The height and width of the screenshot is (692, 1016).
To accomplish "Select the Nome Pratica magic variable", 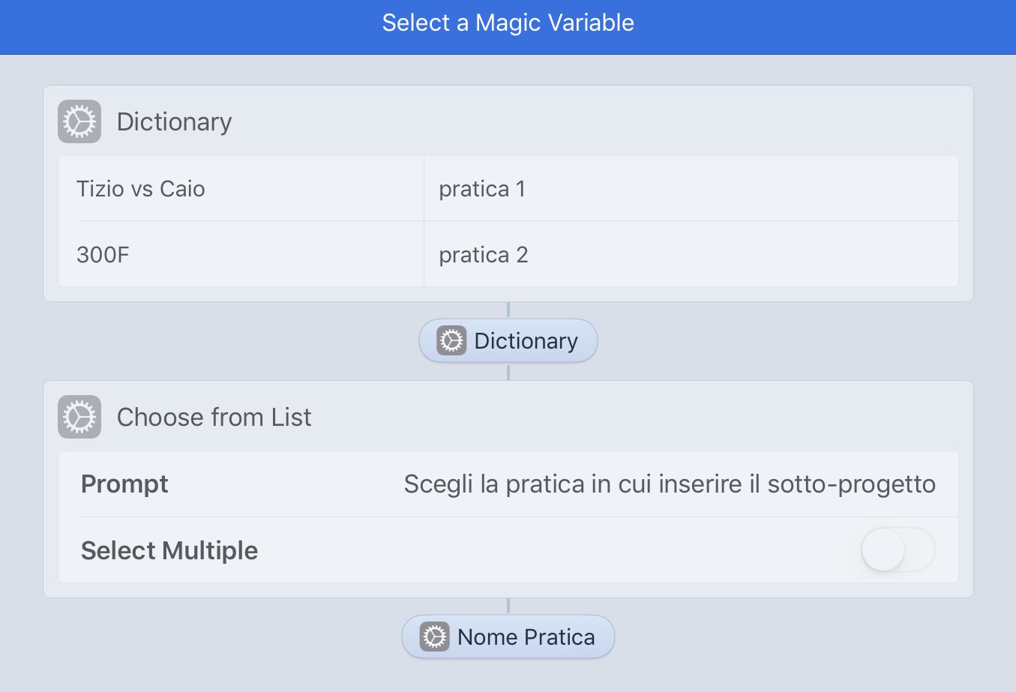I will tap(508, 637).
